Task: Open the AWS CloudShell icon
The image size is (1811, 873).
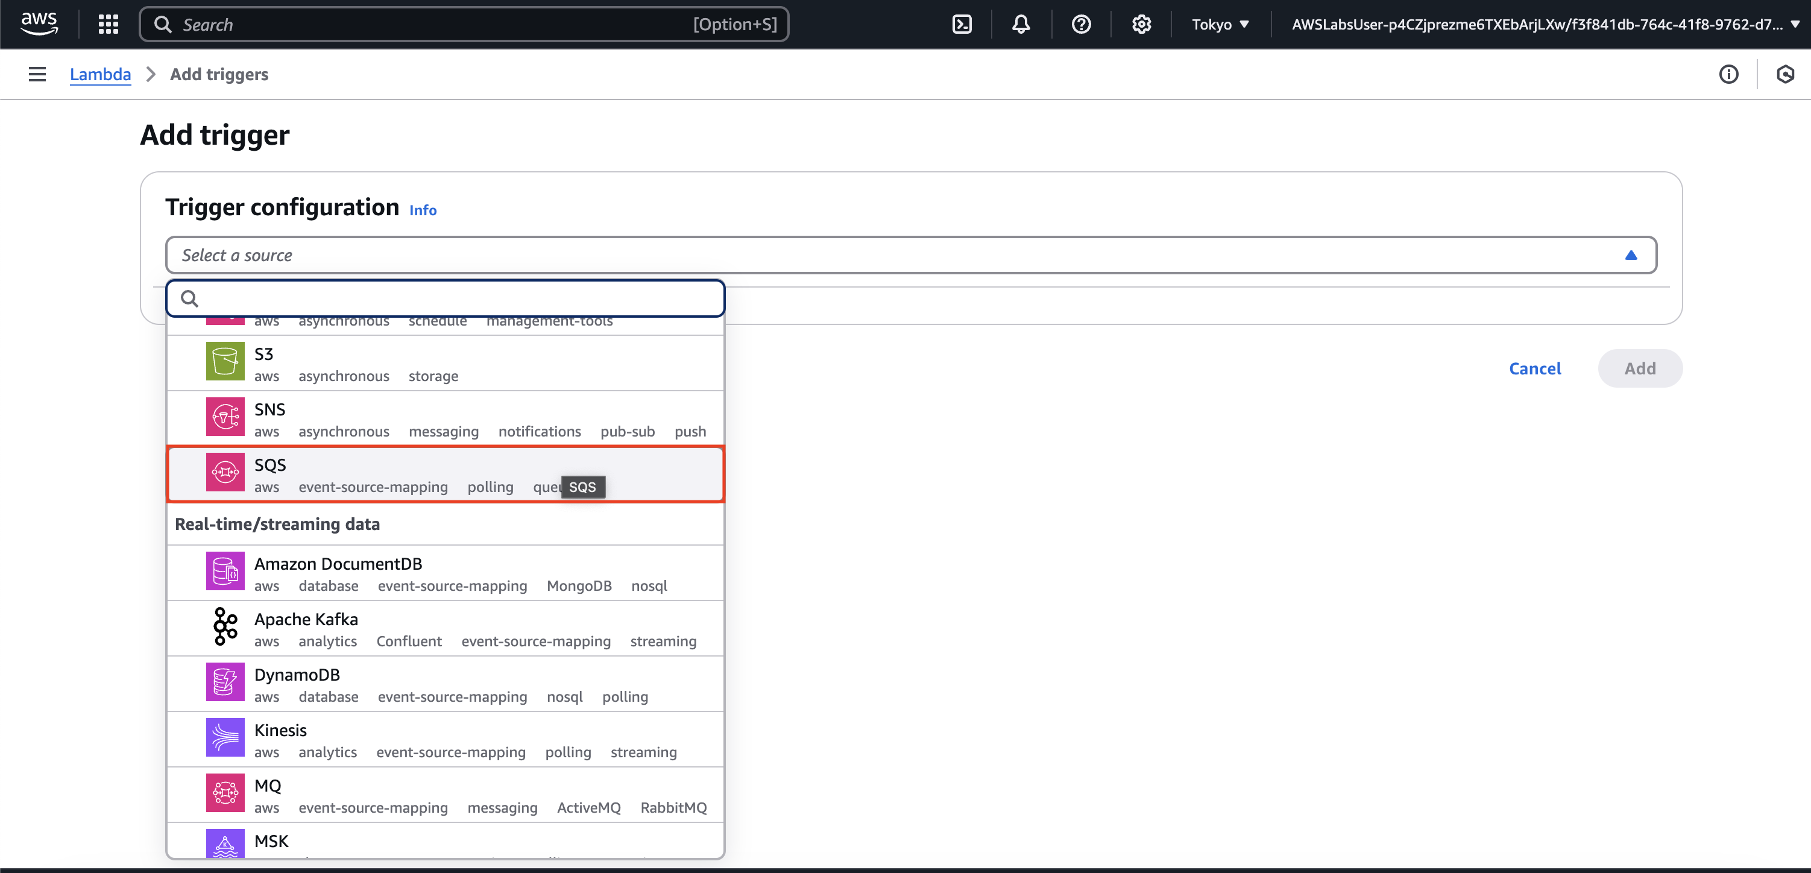Action: 961,25
